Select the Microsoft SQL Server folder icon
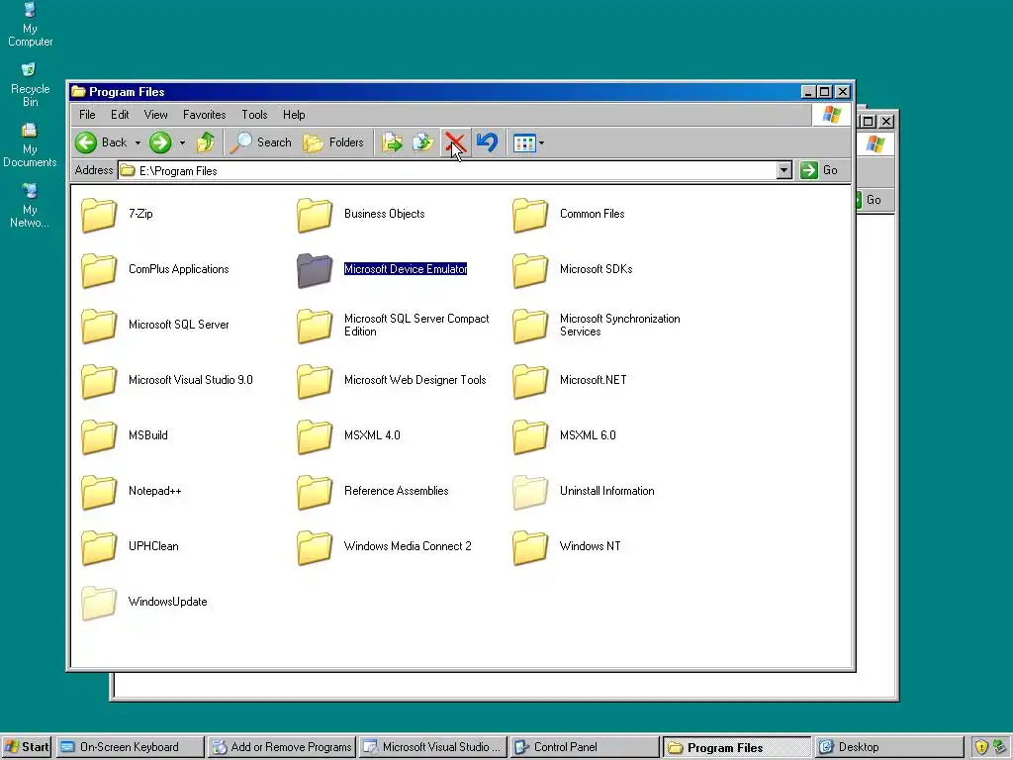Screen dimensions: 1013x760 click(x=99, y=326)
